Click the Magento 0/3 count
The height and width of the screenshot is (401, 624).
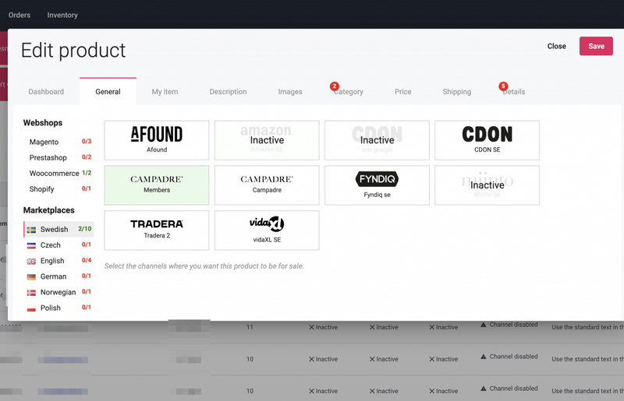(87, 142)
